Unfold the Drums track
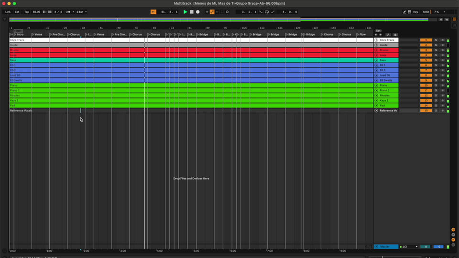The height and width of the screenshot is (258, 459). (x=376, y=50)
